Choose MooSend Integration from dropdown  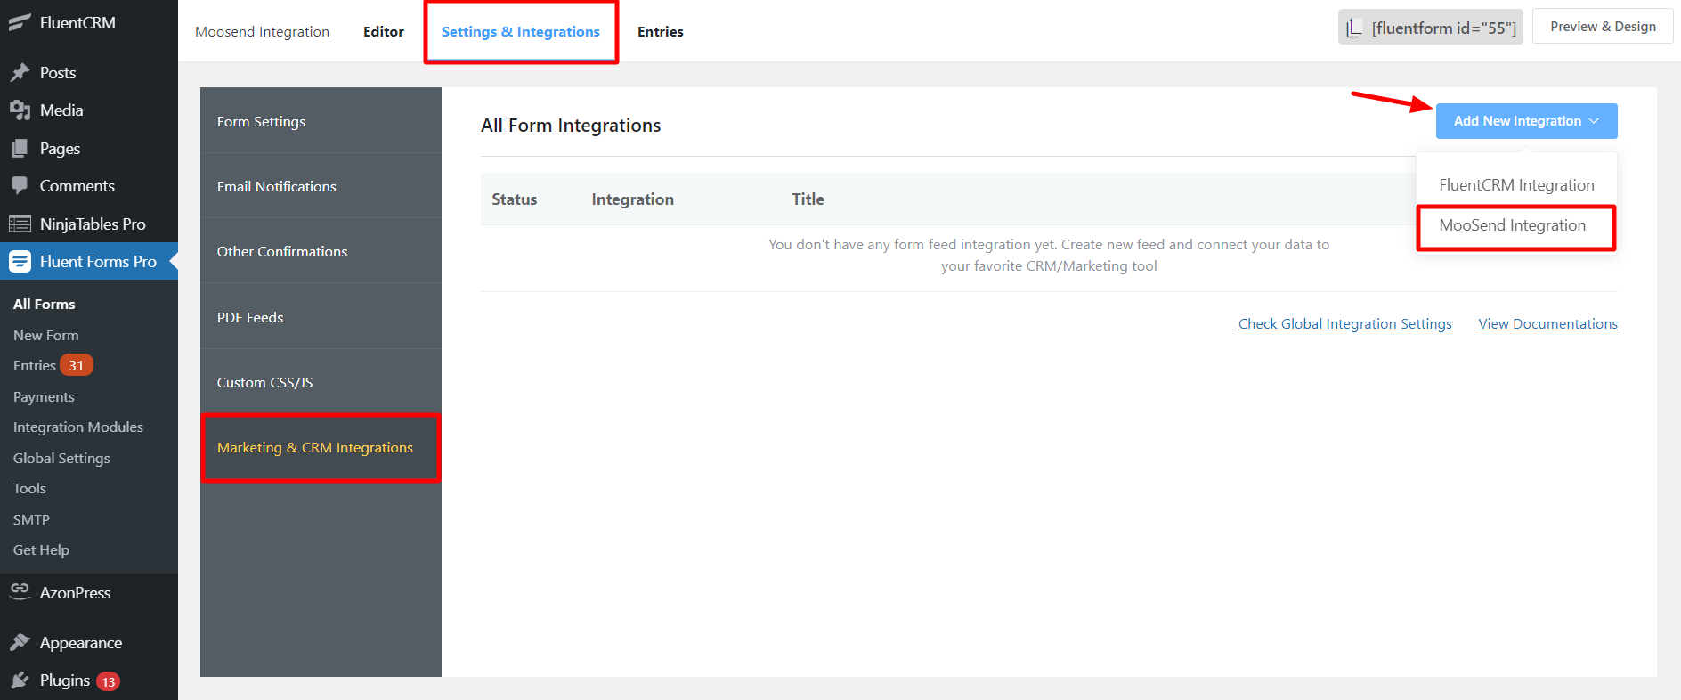tap(1515, 227)
